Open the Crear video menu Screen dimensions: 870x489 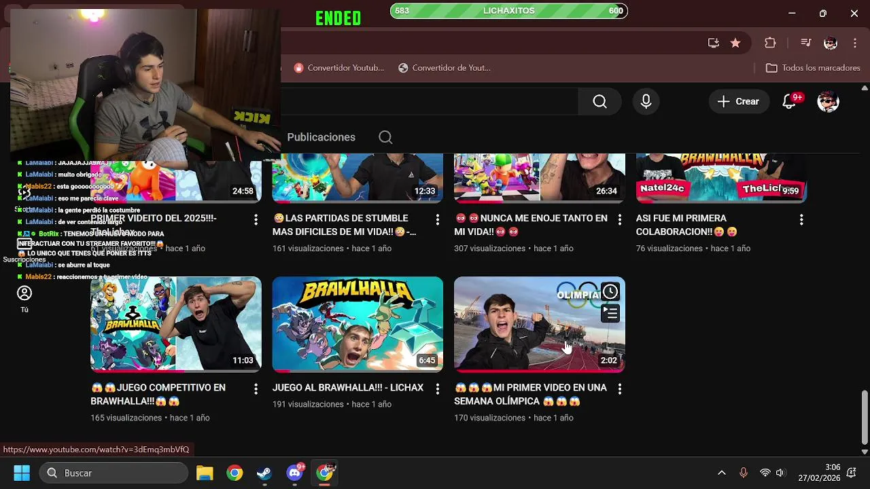click(x=738, y=101)
